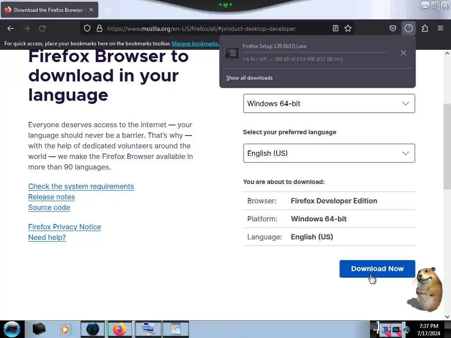Open the Firefox taskbar icon

120,329
